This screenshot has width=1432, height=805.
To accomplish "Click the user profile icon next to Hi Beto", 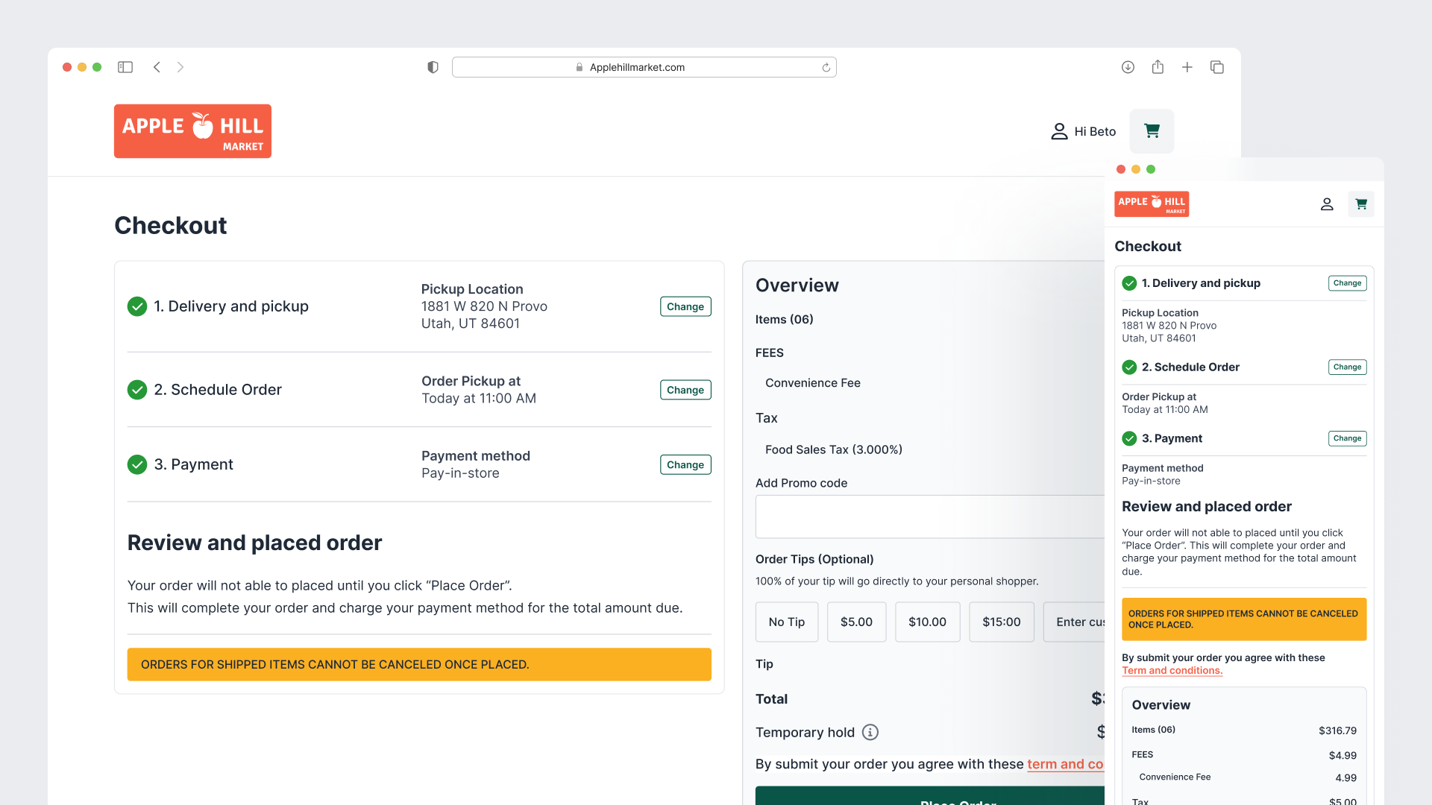I will [1059, 131].
